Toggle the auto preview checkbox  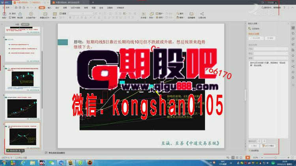click(x=250, y=151)
